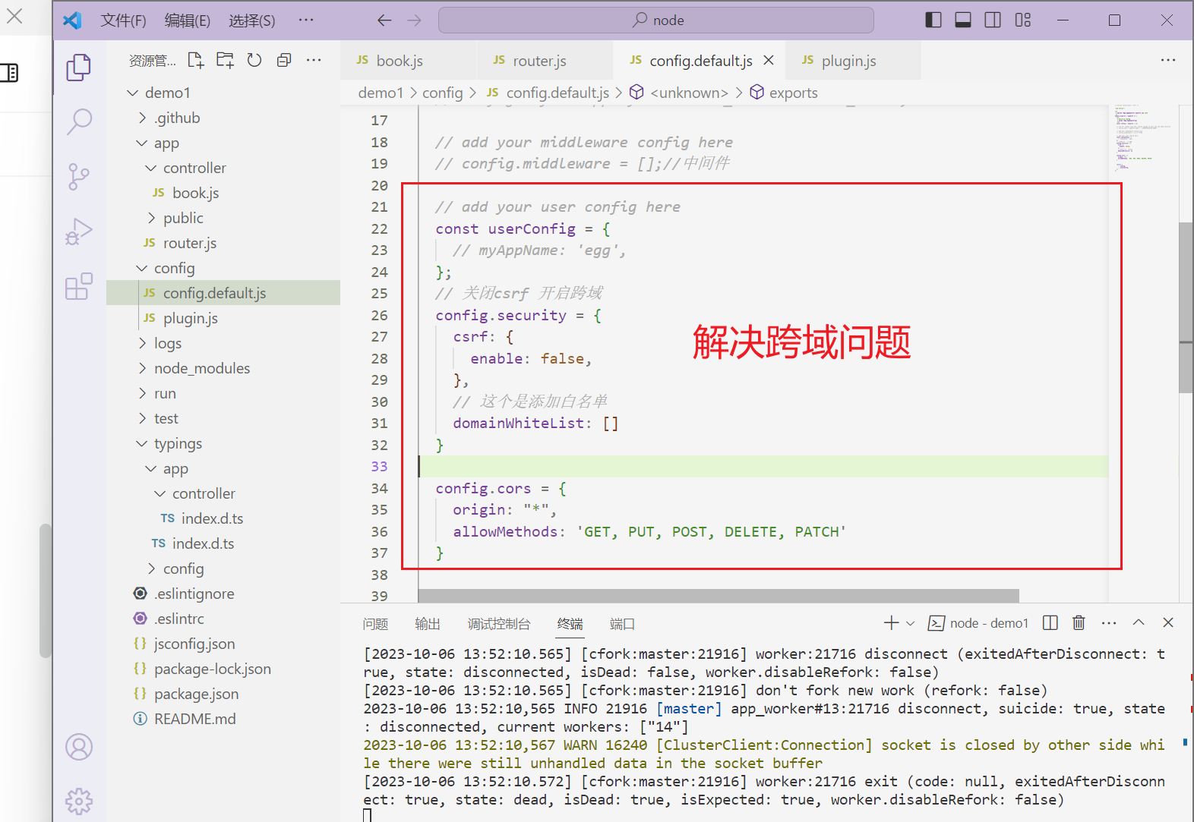Switch to the 输出 panel tab
Image resolution: width=1194 pixels, height=822 pixels.
coord(428,624)
